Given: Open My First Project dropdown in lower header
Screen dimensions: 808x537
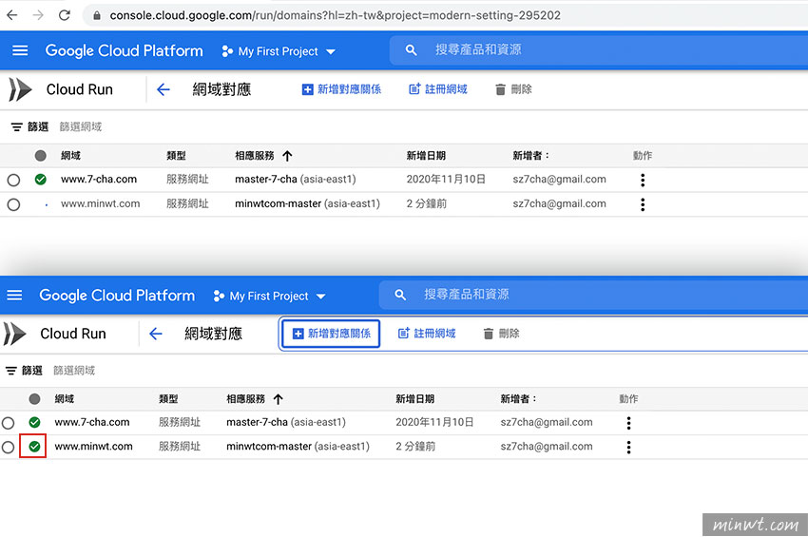Looking at the screenshot, I should click(x=269, y=297).
